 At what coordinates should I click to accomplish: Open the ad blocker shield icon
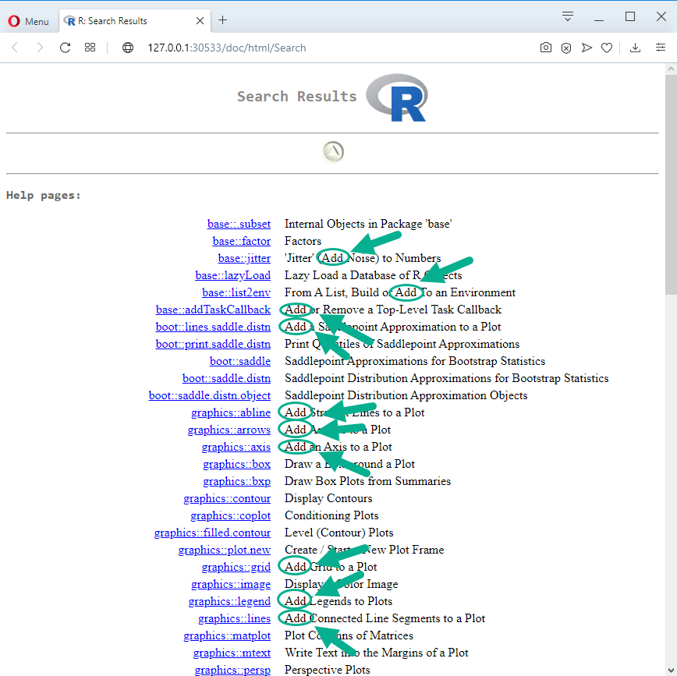tap(566, 48)
